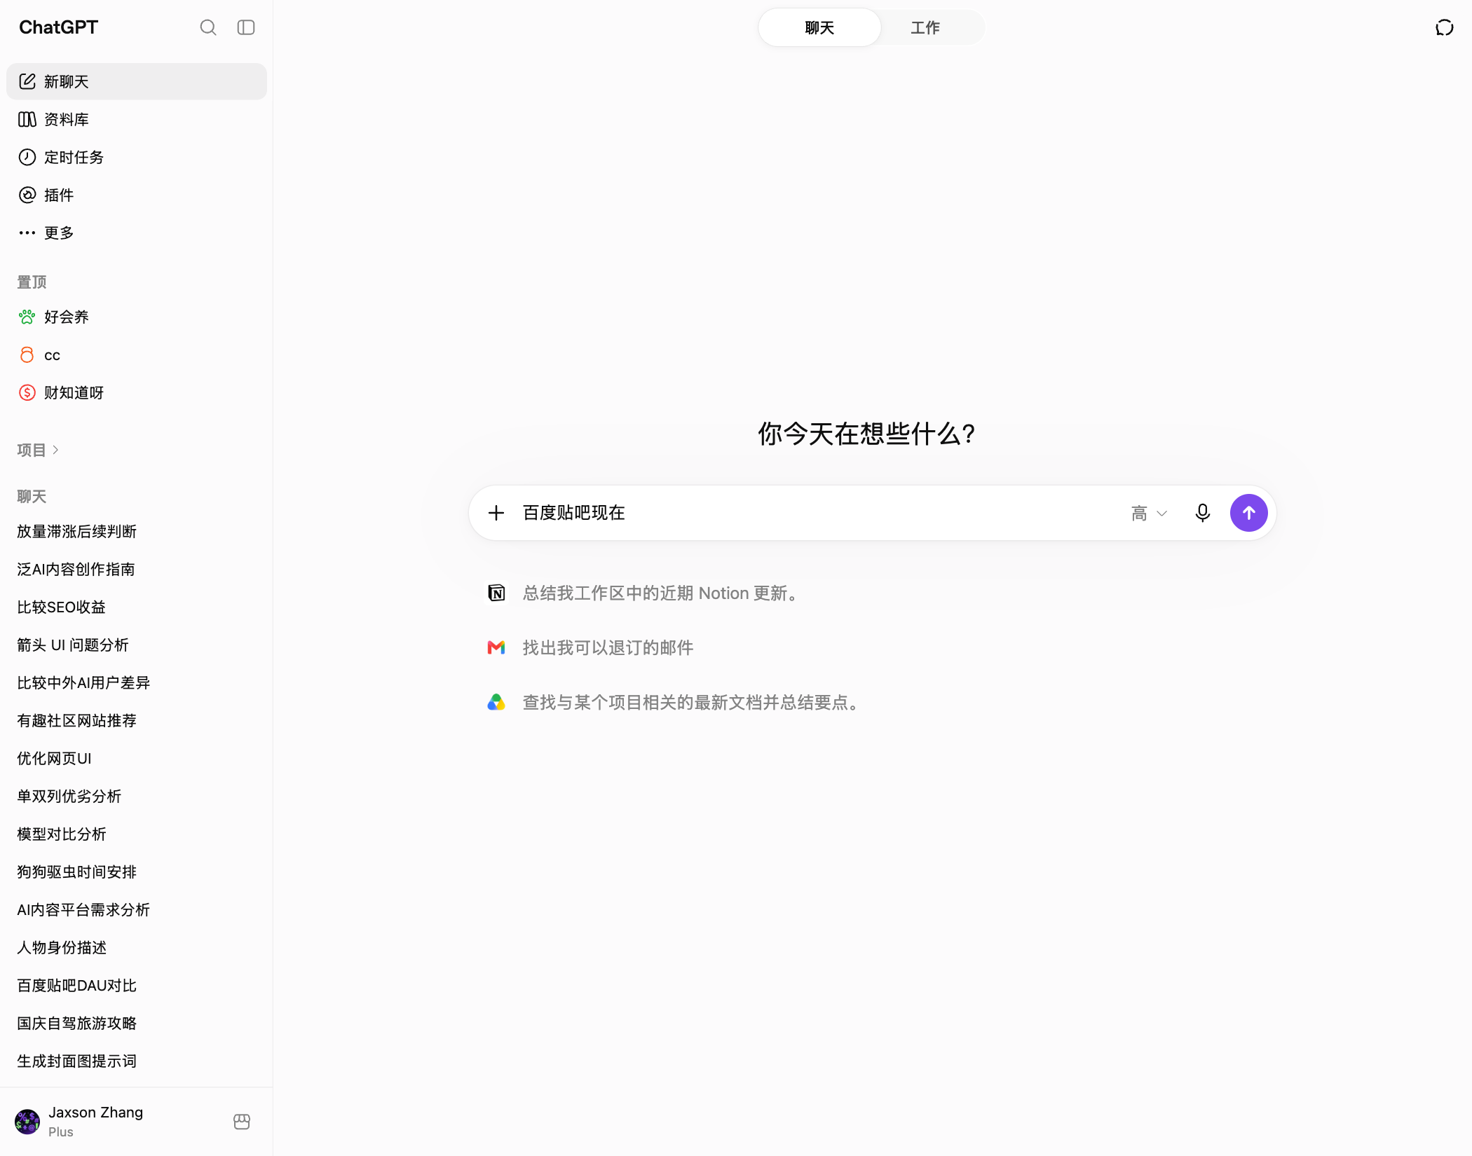
Task: Open chat 有趣社区网站推荐
Action: 137,720
